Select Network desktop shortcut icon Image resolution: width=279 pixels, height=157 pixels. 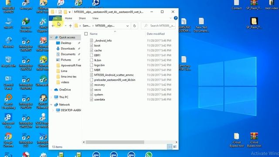point(8,43)
